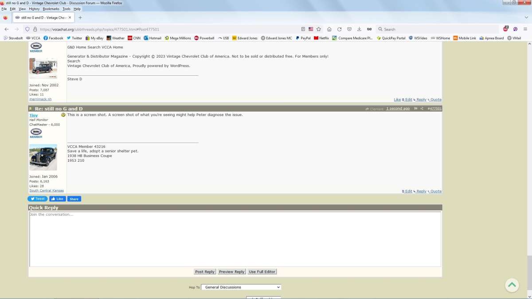Open the Downloads panel arrow
Image resolution: width=532 pixels, height=299 pixels.
coord(359,29)
